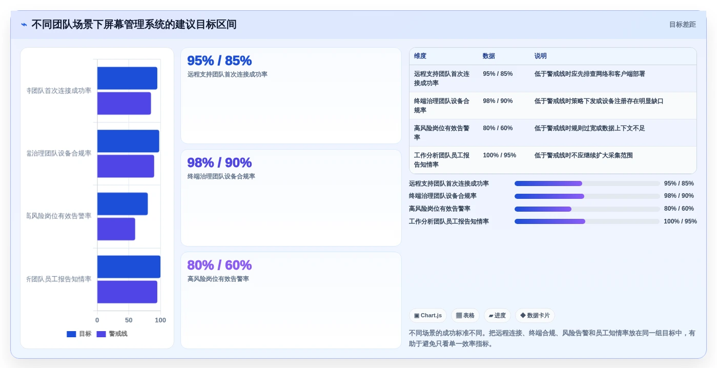Select the 进度 tag chip
The width and height of the screenshot is (717, 368).
tap(497, 316)
